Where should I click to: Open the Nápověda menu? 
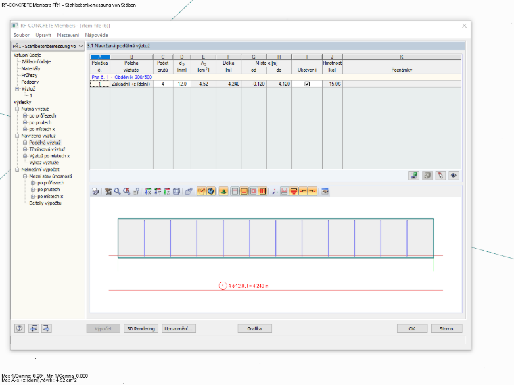pos(96,35)
